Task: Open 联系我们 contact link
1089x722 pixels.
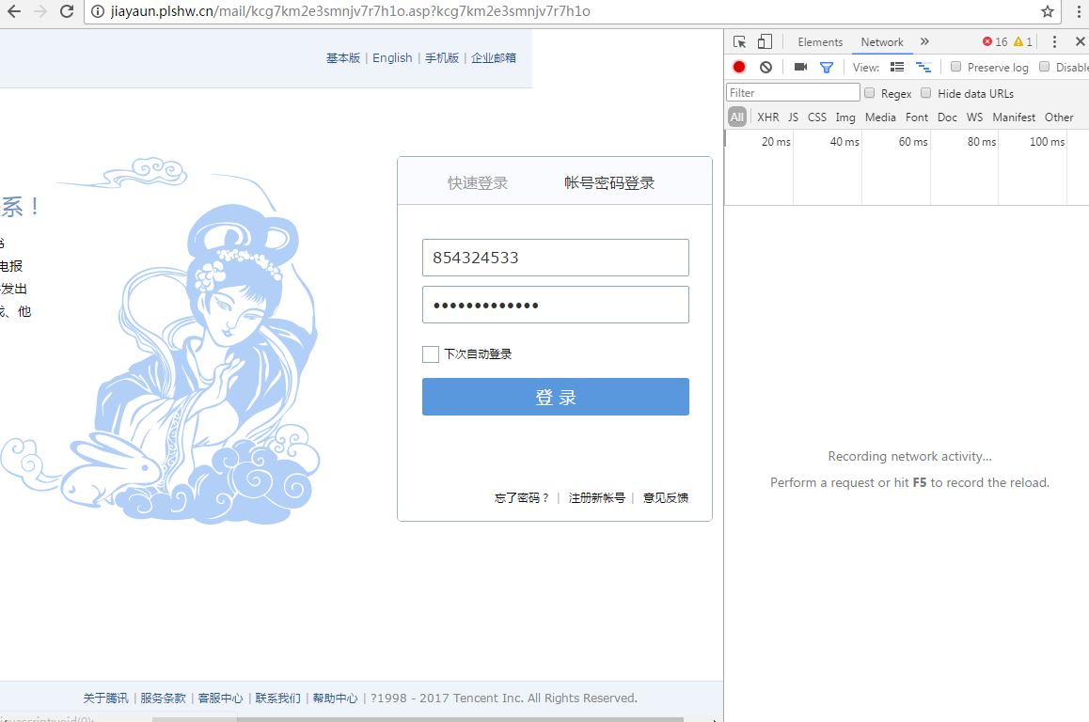Action: [277, 698]
